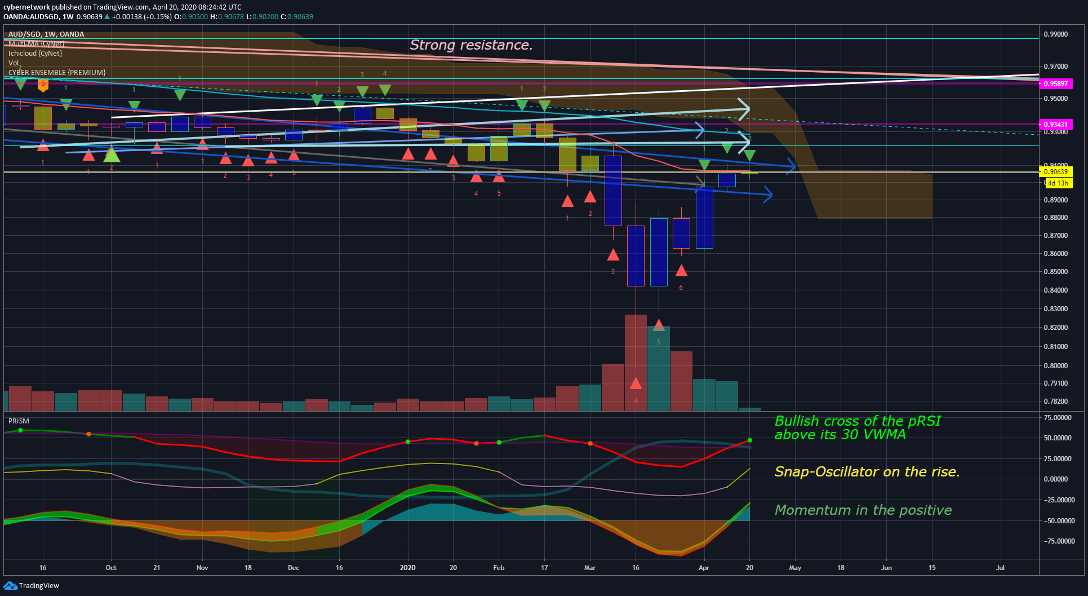Select 'Bullish cross of the pRSI' annotation
1088x596 pixels.
(858, 421)
